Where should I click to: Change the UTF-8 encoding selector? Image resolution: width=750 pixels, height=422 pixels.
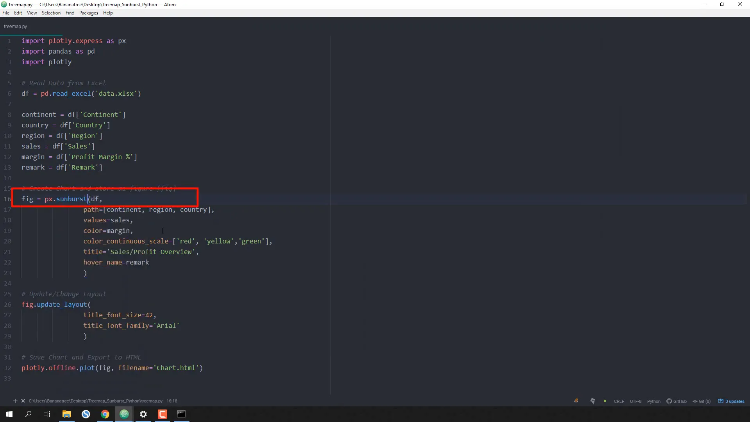[636, 401]
